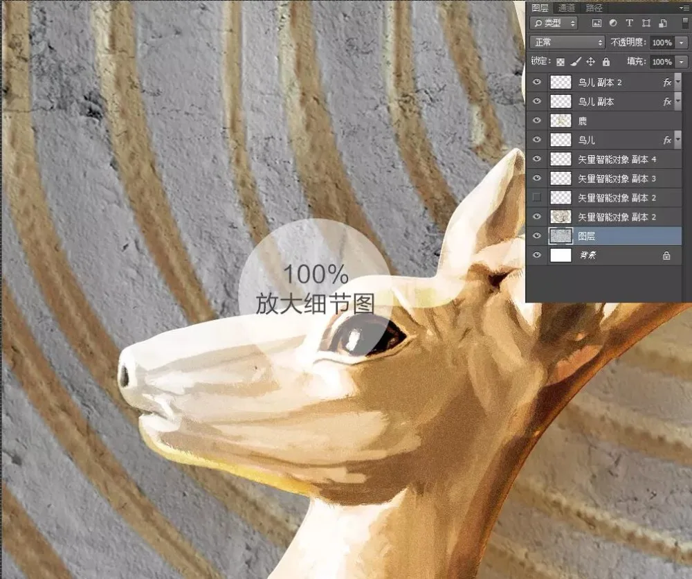692x579 pixels.
Task: Open the 类型 filter kind dropdown
Action: click(554, 24)
